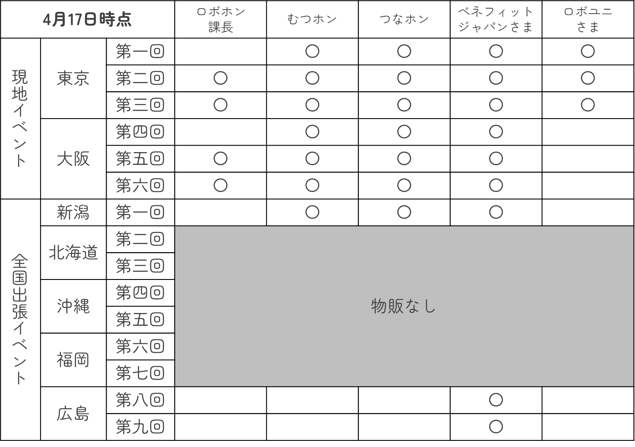Click the むつホン circle in 東京 第一回 row
635x447 pixels.
click(x=312, y=52)
